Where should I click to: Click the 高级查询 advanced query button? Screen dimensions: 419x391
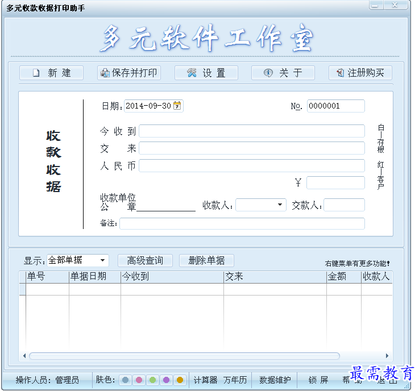point(145,260)
